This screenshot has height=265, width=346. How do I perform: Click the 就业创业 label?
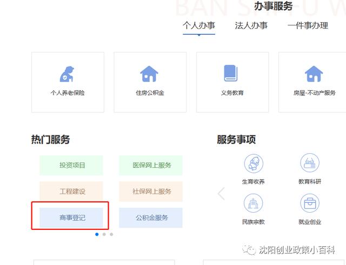tap(310, 222)
